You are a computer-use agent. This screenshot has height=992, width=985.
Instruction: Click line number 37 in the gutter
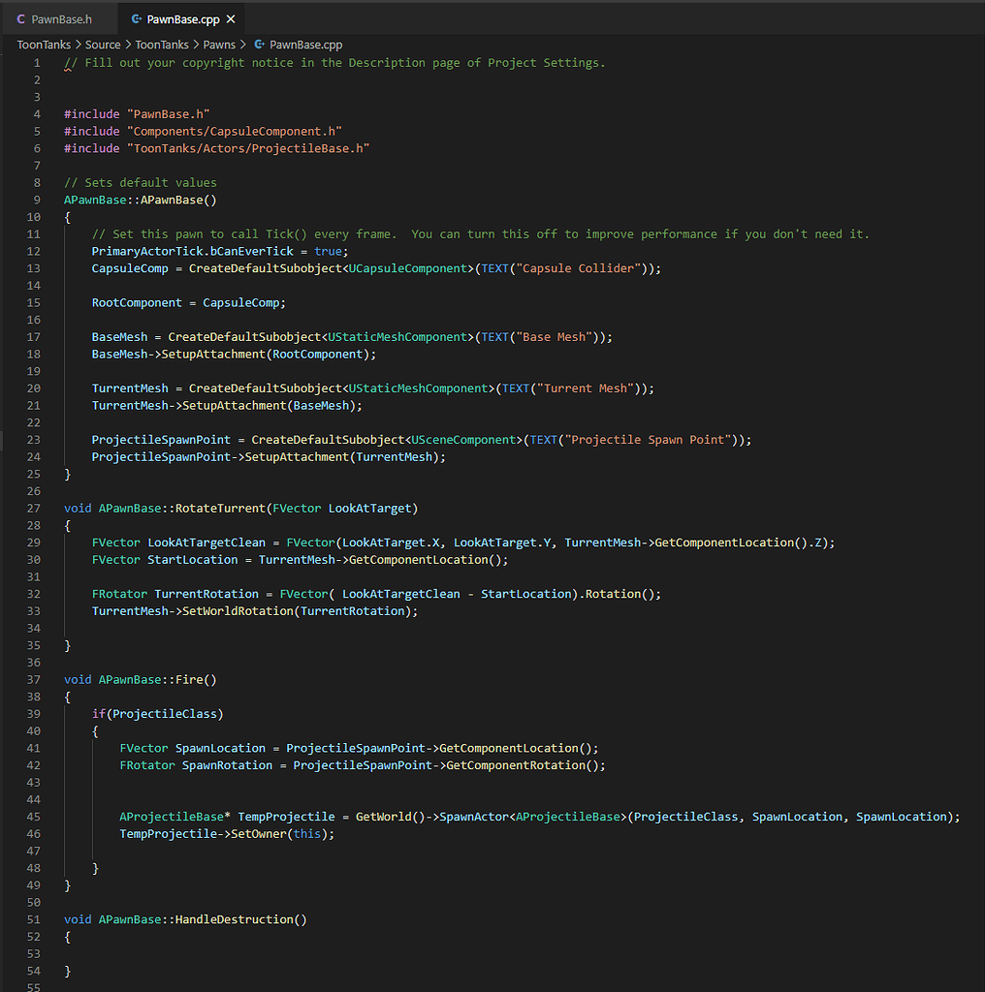(x=34, y=679)
